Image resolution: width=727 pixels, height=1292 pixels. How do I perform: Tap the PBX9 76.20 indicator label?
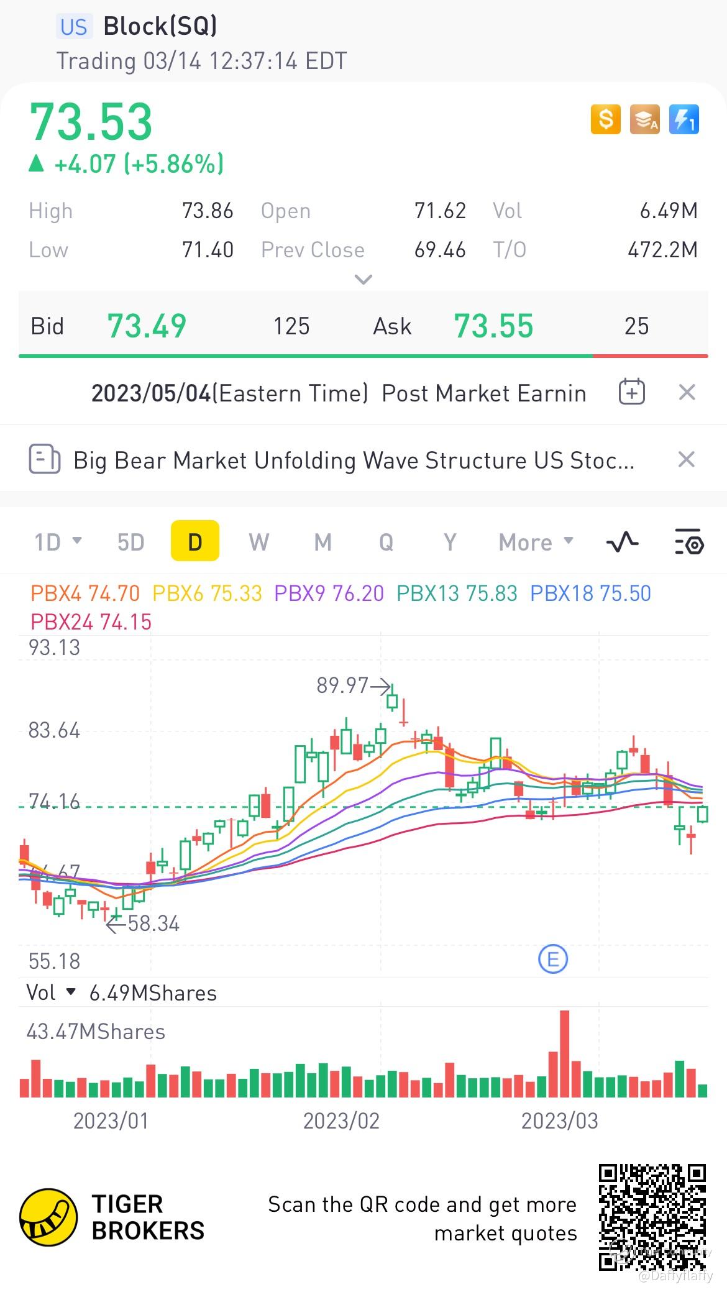329,593
